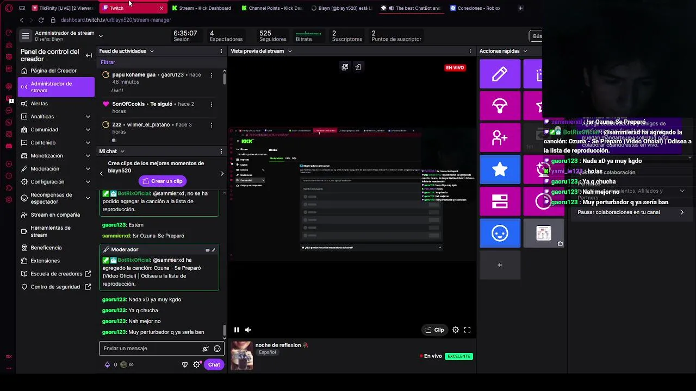
Task: Click the blue smiley emote quick action
Action: pyautogui.click(x=500, y=233)
